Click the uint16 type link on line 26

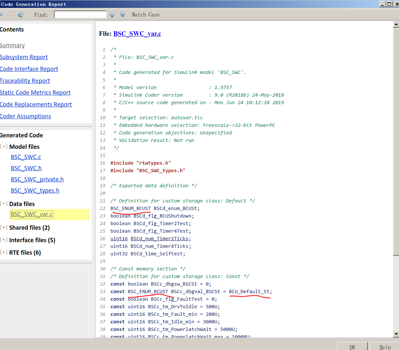119,239
